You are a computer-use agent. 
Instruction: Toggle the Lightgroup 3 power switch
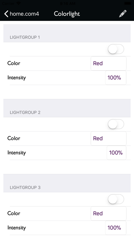(x=116, y=199)
